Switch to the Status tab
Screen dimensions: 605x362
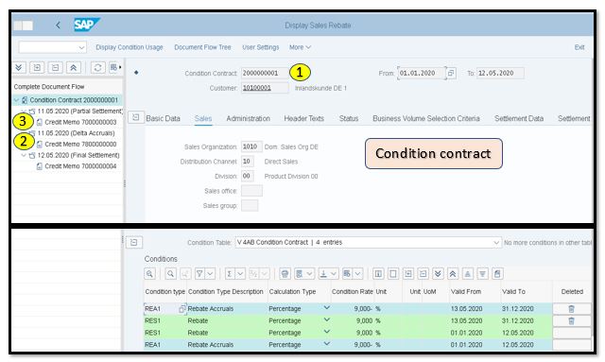tap(349, 118)
